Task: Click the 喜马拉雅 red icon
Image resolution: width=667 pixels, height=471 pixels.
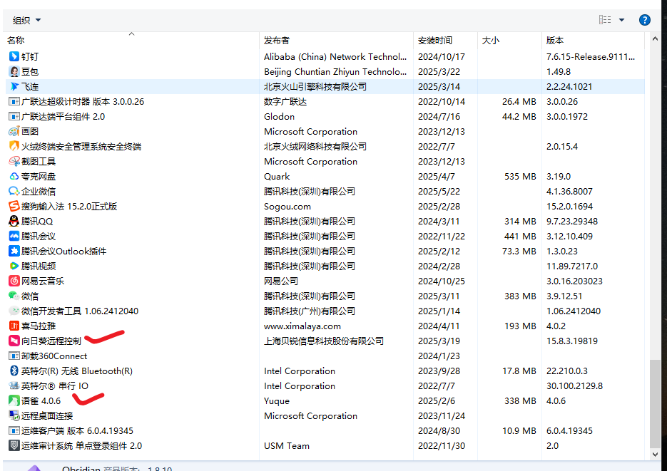Action: click(x=14, y=326)
